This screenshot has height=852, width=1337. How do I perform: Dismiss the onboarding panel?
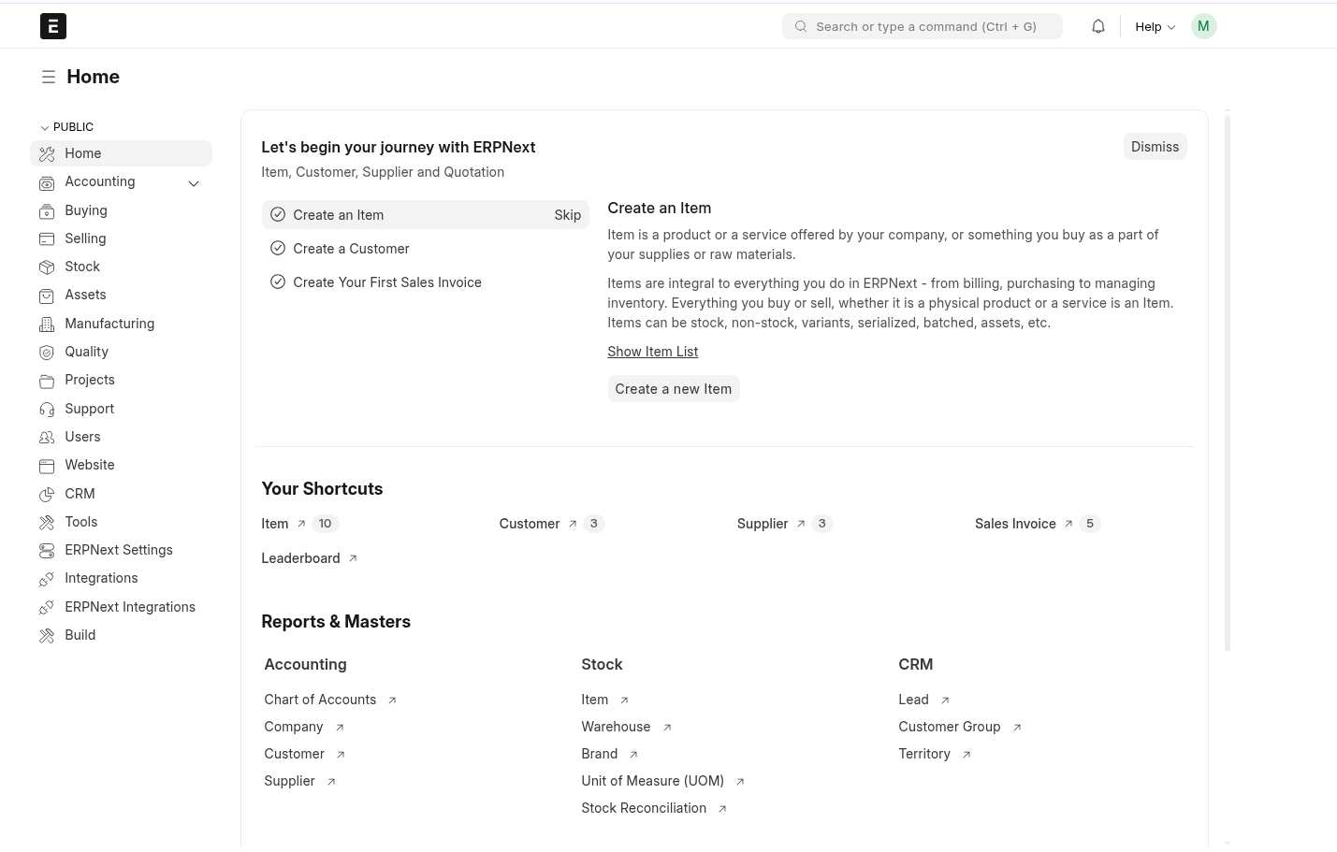pyautogui.click(x=1155, y=147)
